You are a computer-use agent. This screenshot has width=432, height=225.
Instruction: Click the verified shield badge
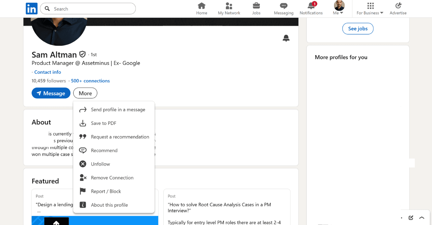pyautogui.click(x=82, y=54)
